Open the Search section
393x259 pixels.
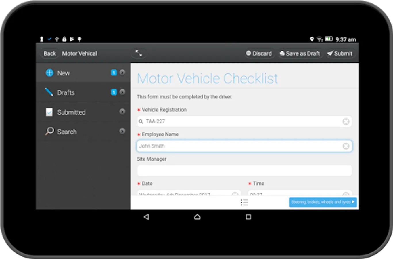coord(83,132)
